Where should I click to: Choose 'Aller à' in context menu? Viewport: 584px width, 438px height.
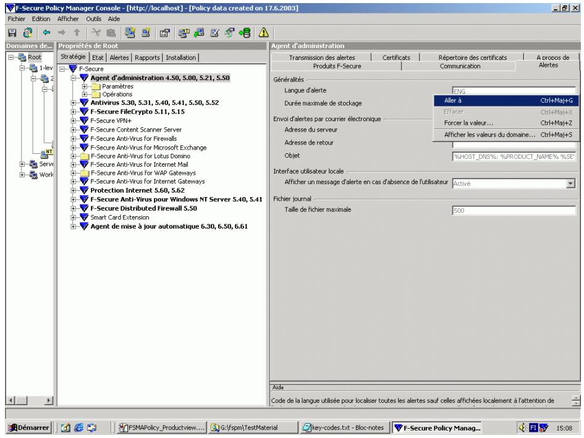pos(506,101)
